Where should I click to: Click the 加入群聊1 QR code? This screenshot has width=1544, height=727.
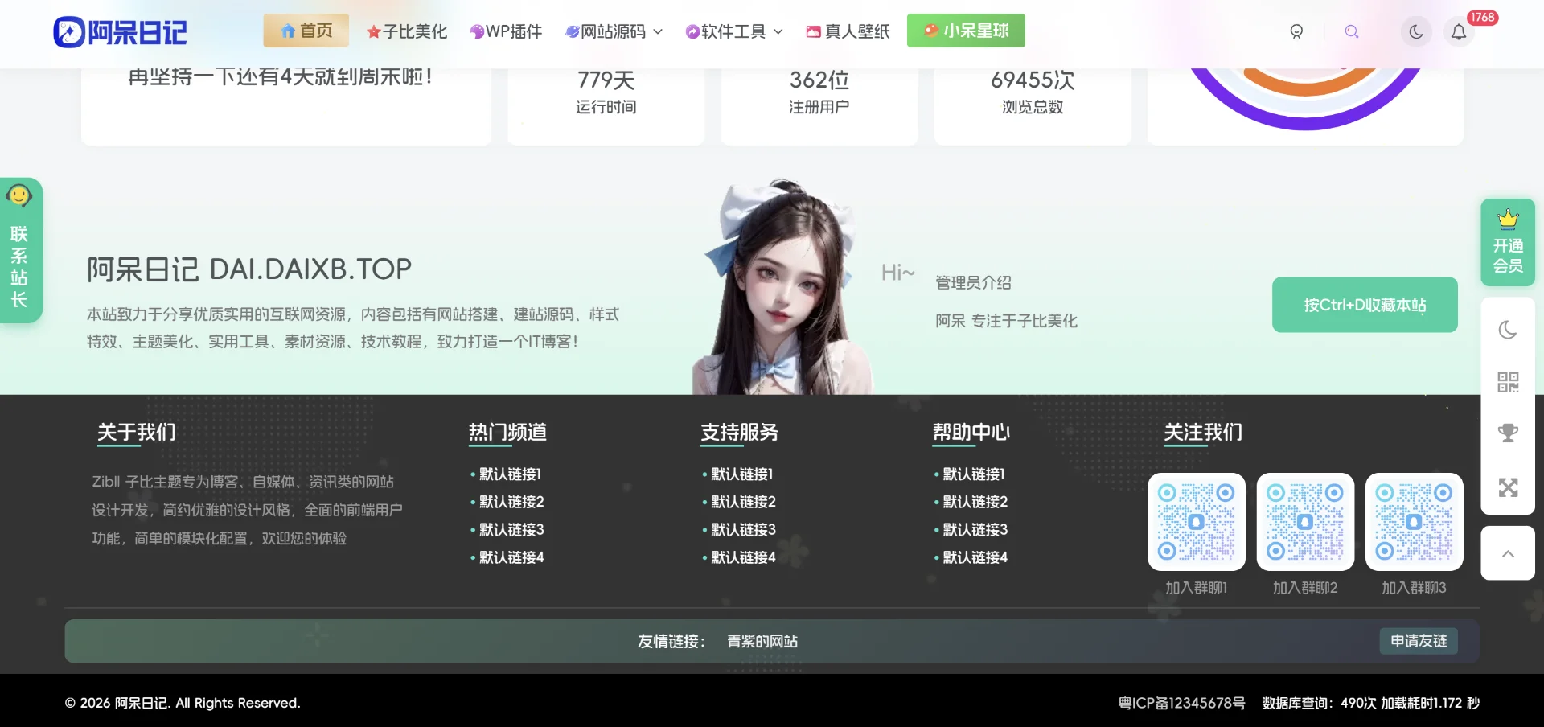(1196, 521)
